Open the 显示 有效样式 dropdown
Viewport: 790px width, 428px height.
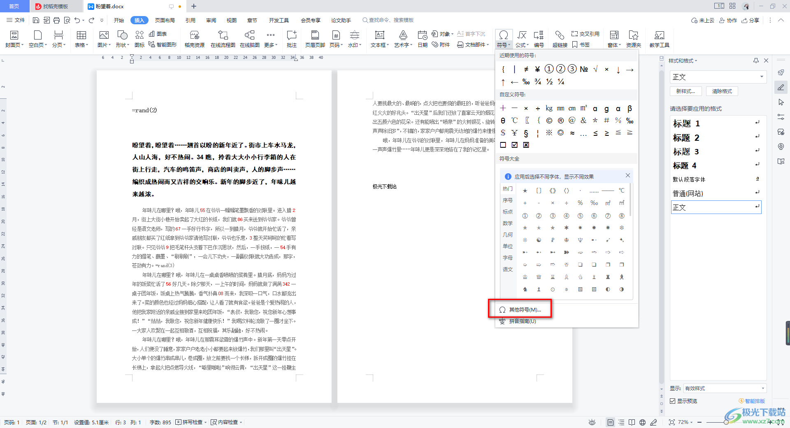tap(725, 388)
